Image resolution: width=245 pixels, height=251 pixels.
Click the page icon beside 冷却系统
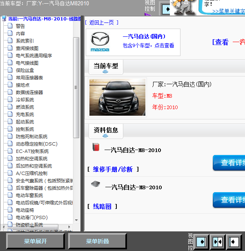coord(10,99)
